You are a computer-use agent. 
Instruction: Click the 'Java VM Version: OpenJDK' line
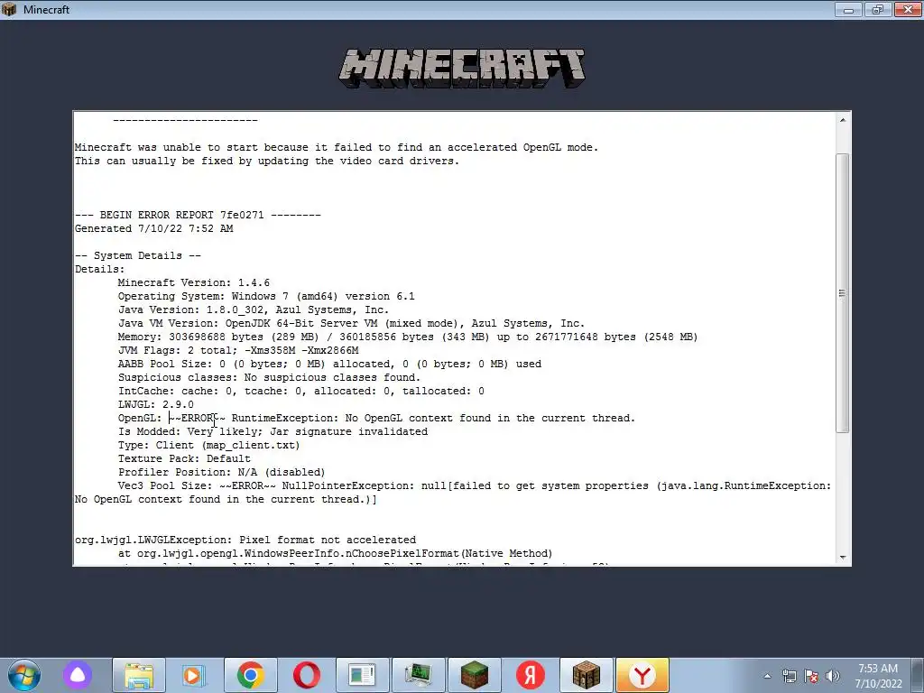(x=351, y=324)
